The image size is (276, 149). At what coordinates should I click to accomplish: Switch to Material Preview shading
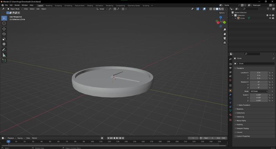coord(220,9)
